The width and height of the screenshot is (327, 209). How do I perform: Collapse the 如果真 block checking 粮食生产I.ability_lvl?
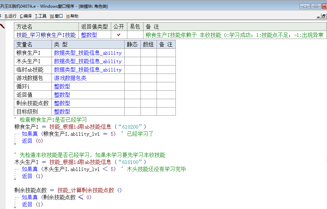click(15, 134)
